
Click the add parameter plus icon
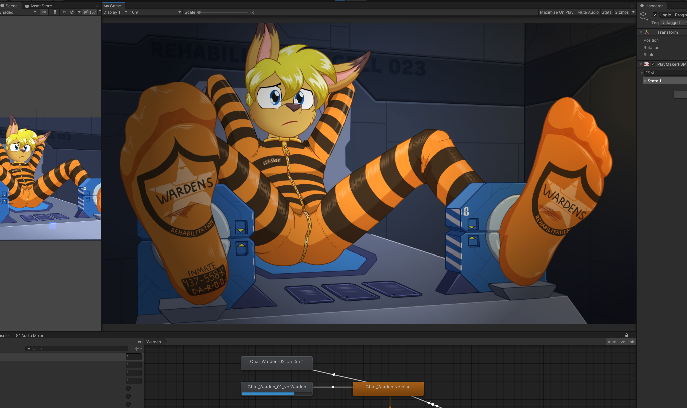coord(136,349)
